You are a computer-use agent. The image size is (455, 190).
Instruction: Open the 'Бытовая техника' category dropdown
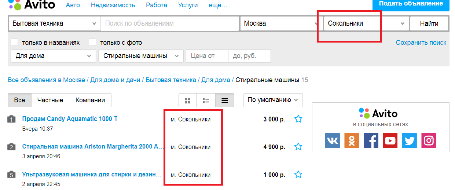pyautogui.click(x=54, y=23)
